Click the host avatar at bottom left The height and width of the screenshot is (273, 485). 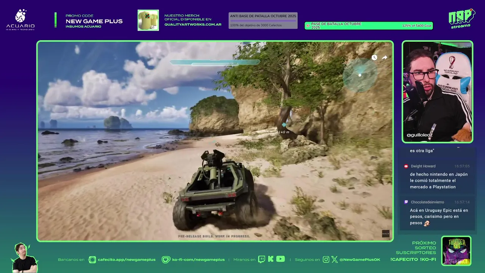(25, 258)
